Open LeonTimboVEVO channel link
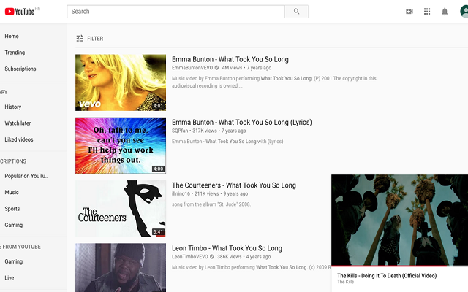 (x=190, y=256)
